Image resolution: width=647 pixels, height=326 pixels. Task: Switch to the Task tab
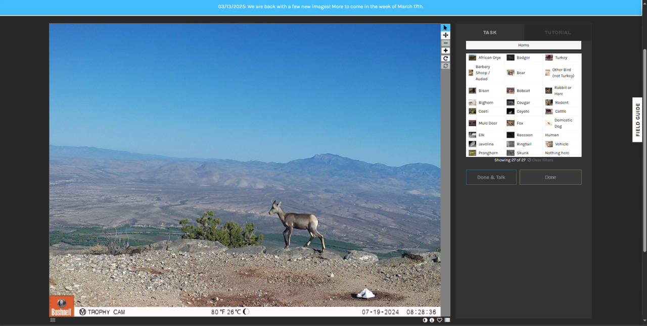[490, 32]
